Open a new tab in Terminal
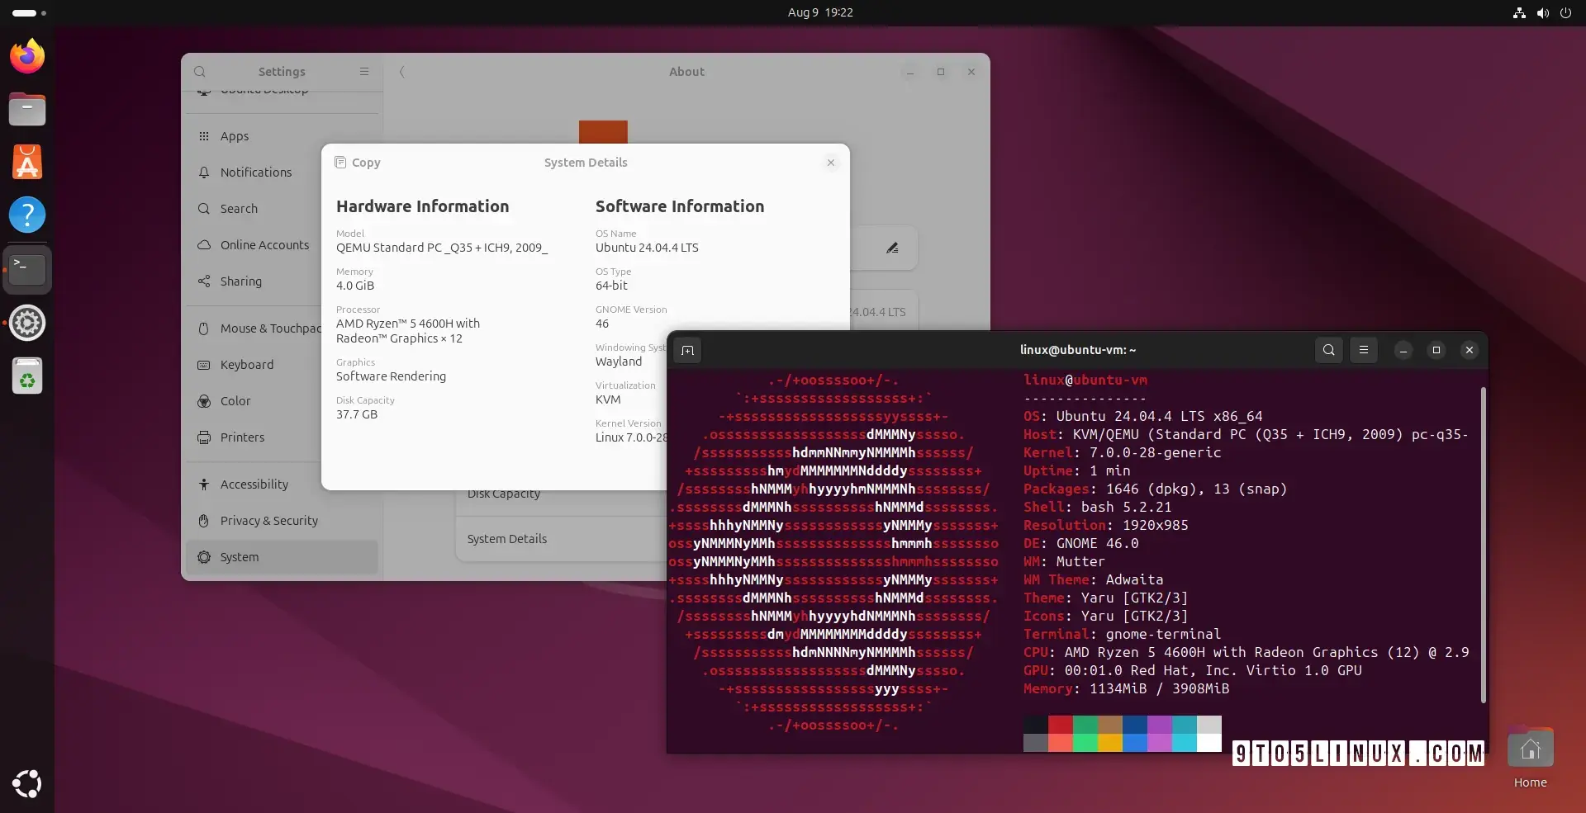This screenshot has width=1586, height=813. [687, 350]
